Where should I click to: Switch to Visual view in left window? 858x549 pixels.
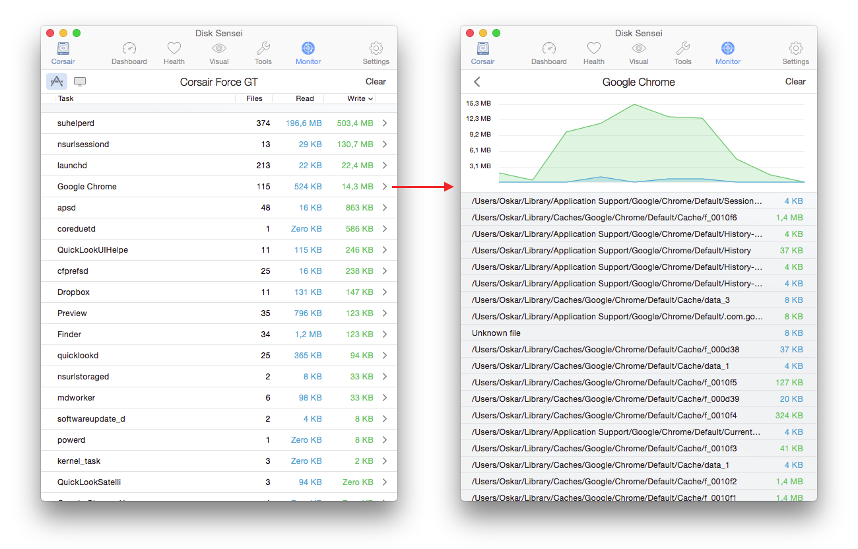219,53
